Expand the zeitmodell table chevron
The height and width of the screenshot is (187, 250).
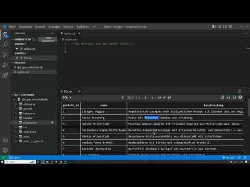(16, 132)
